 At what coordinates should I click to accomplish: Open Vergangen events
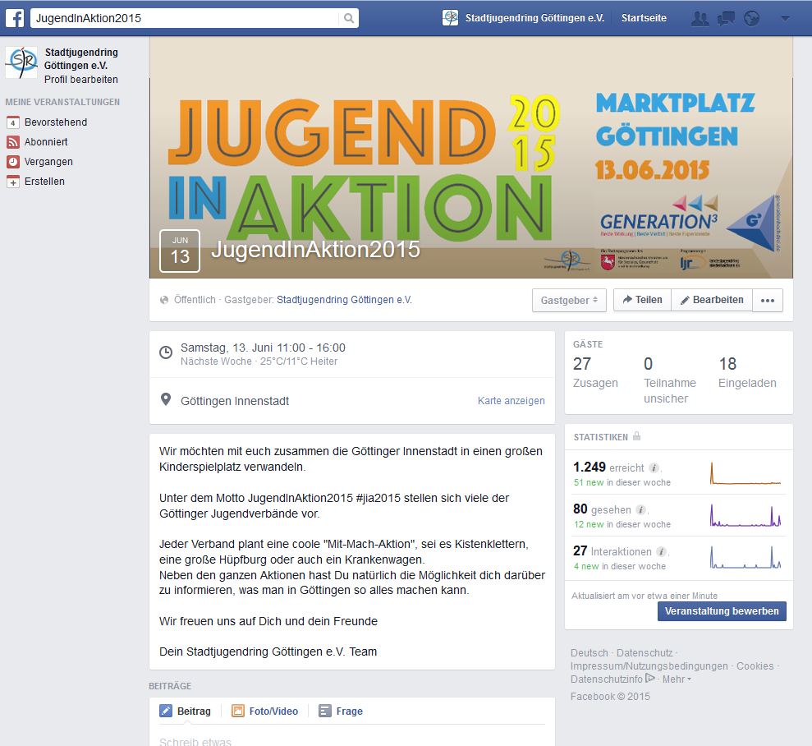click(48, 162)
